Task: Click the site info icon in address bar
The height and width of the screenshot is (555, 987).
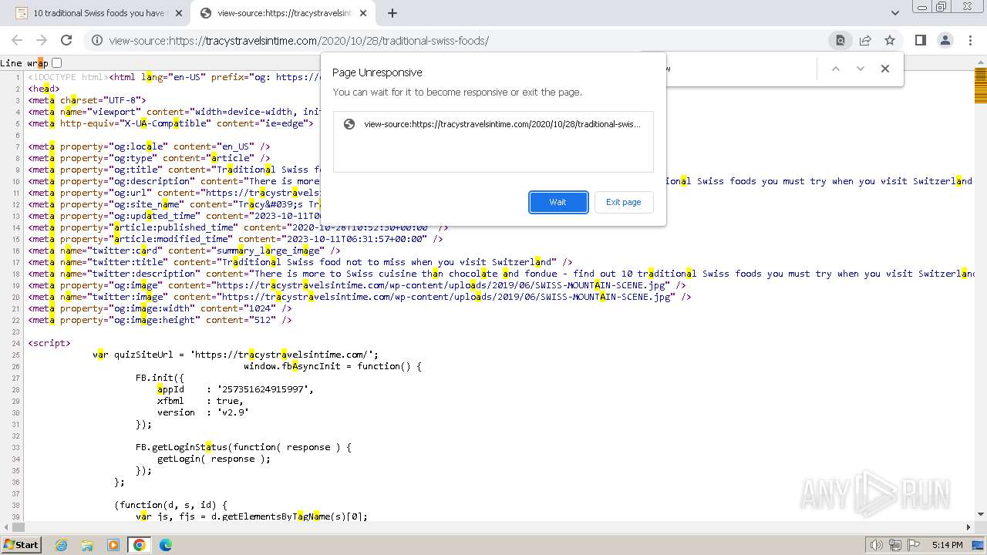Action: tap(96, 40)
